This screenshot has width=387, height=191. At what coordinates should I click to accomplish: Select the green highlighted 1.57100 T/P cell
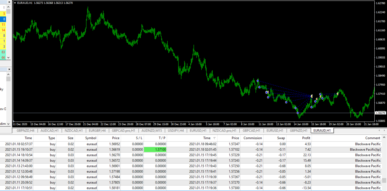click(155, 150)
